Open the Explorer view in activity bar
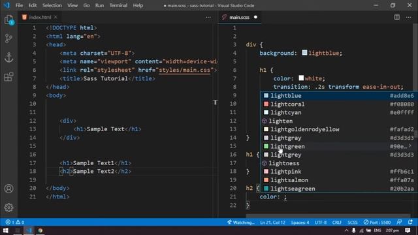Image resolution: width=418 pixels, height=235 pixels. tap(8, 20)
